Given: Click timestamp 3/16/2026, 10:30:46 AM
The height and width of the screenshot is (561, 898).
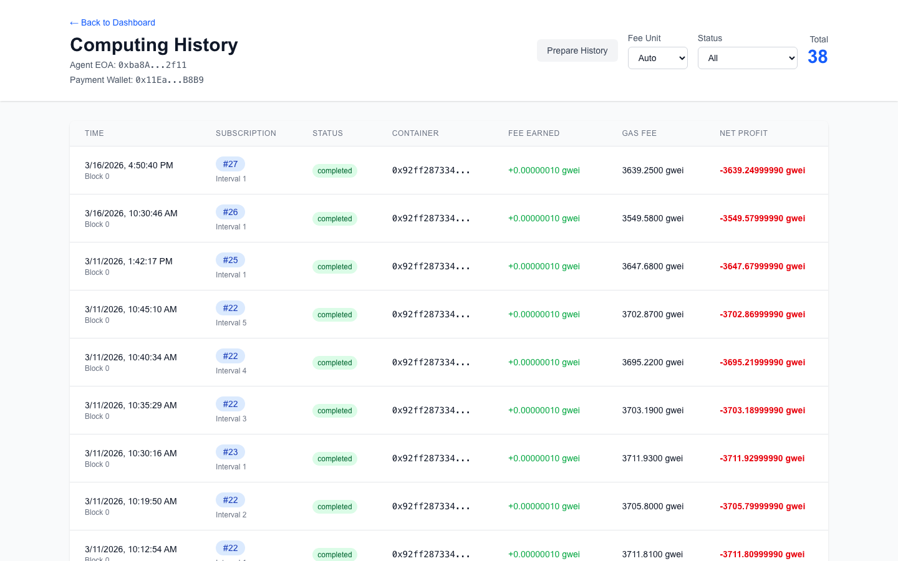Looking at the screenshot, I should (131, 213).
